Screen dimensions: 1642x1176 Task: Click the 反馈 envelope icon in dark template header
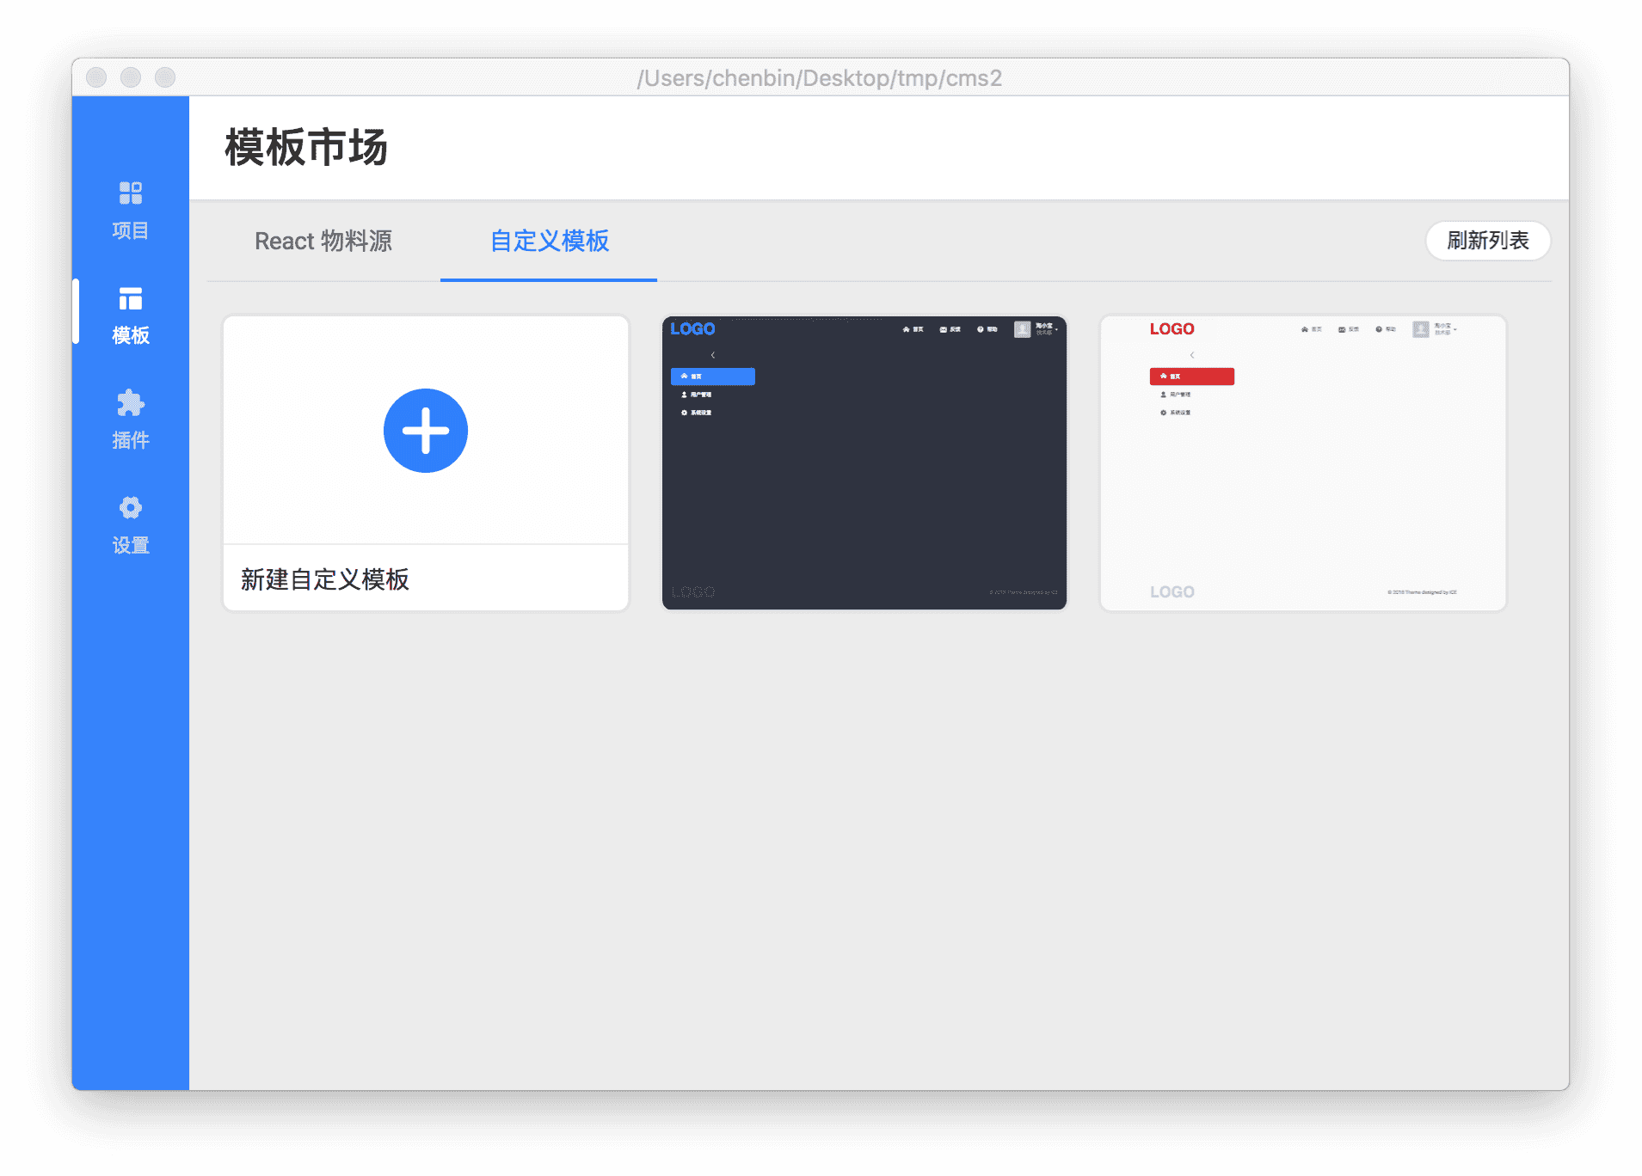[x=944, y=329]
